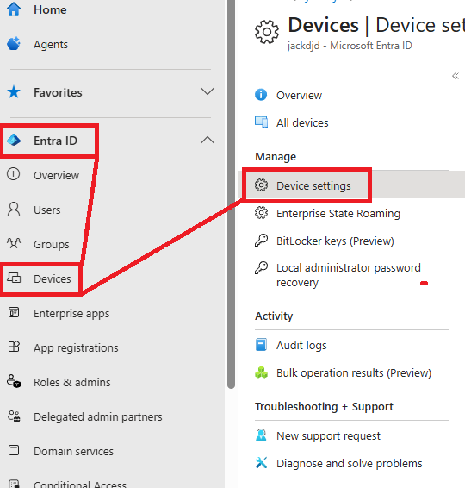Click the Domain services icon
This screenshot has height=488, width=465.
coord(14,450)
